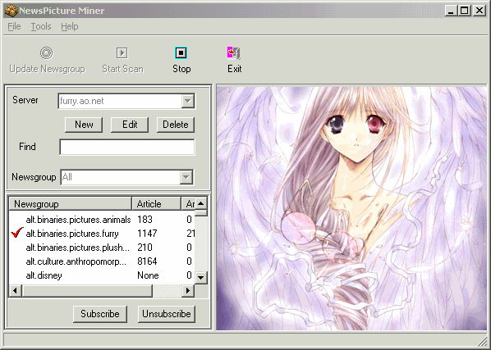Open the Server dropdown
Image resolution: width=491 pixels, height=350 pixels.
pyautogui.click(x=188, y=101)
